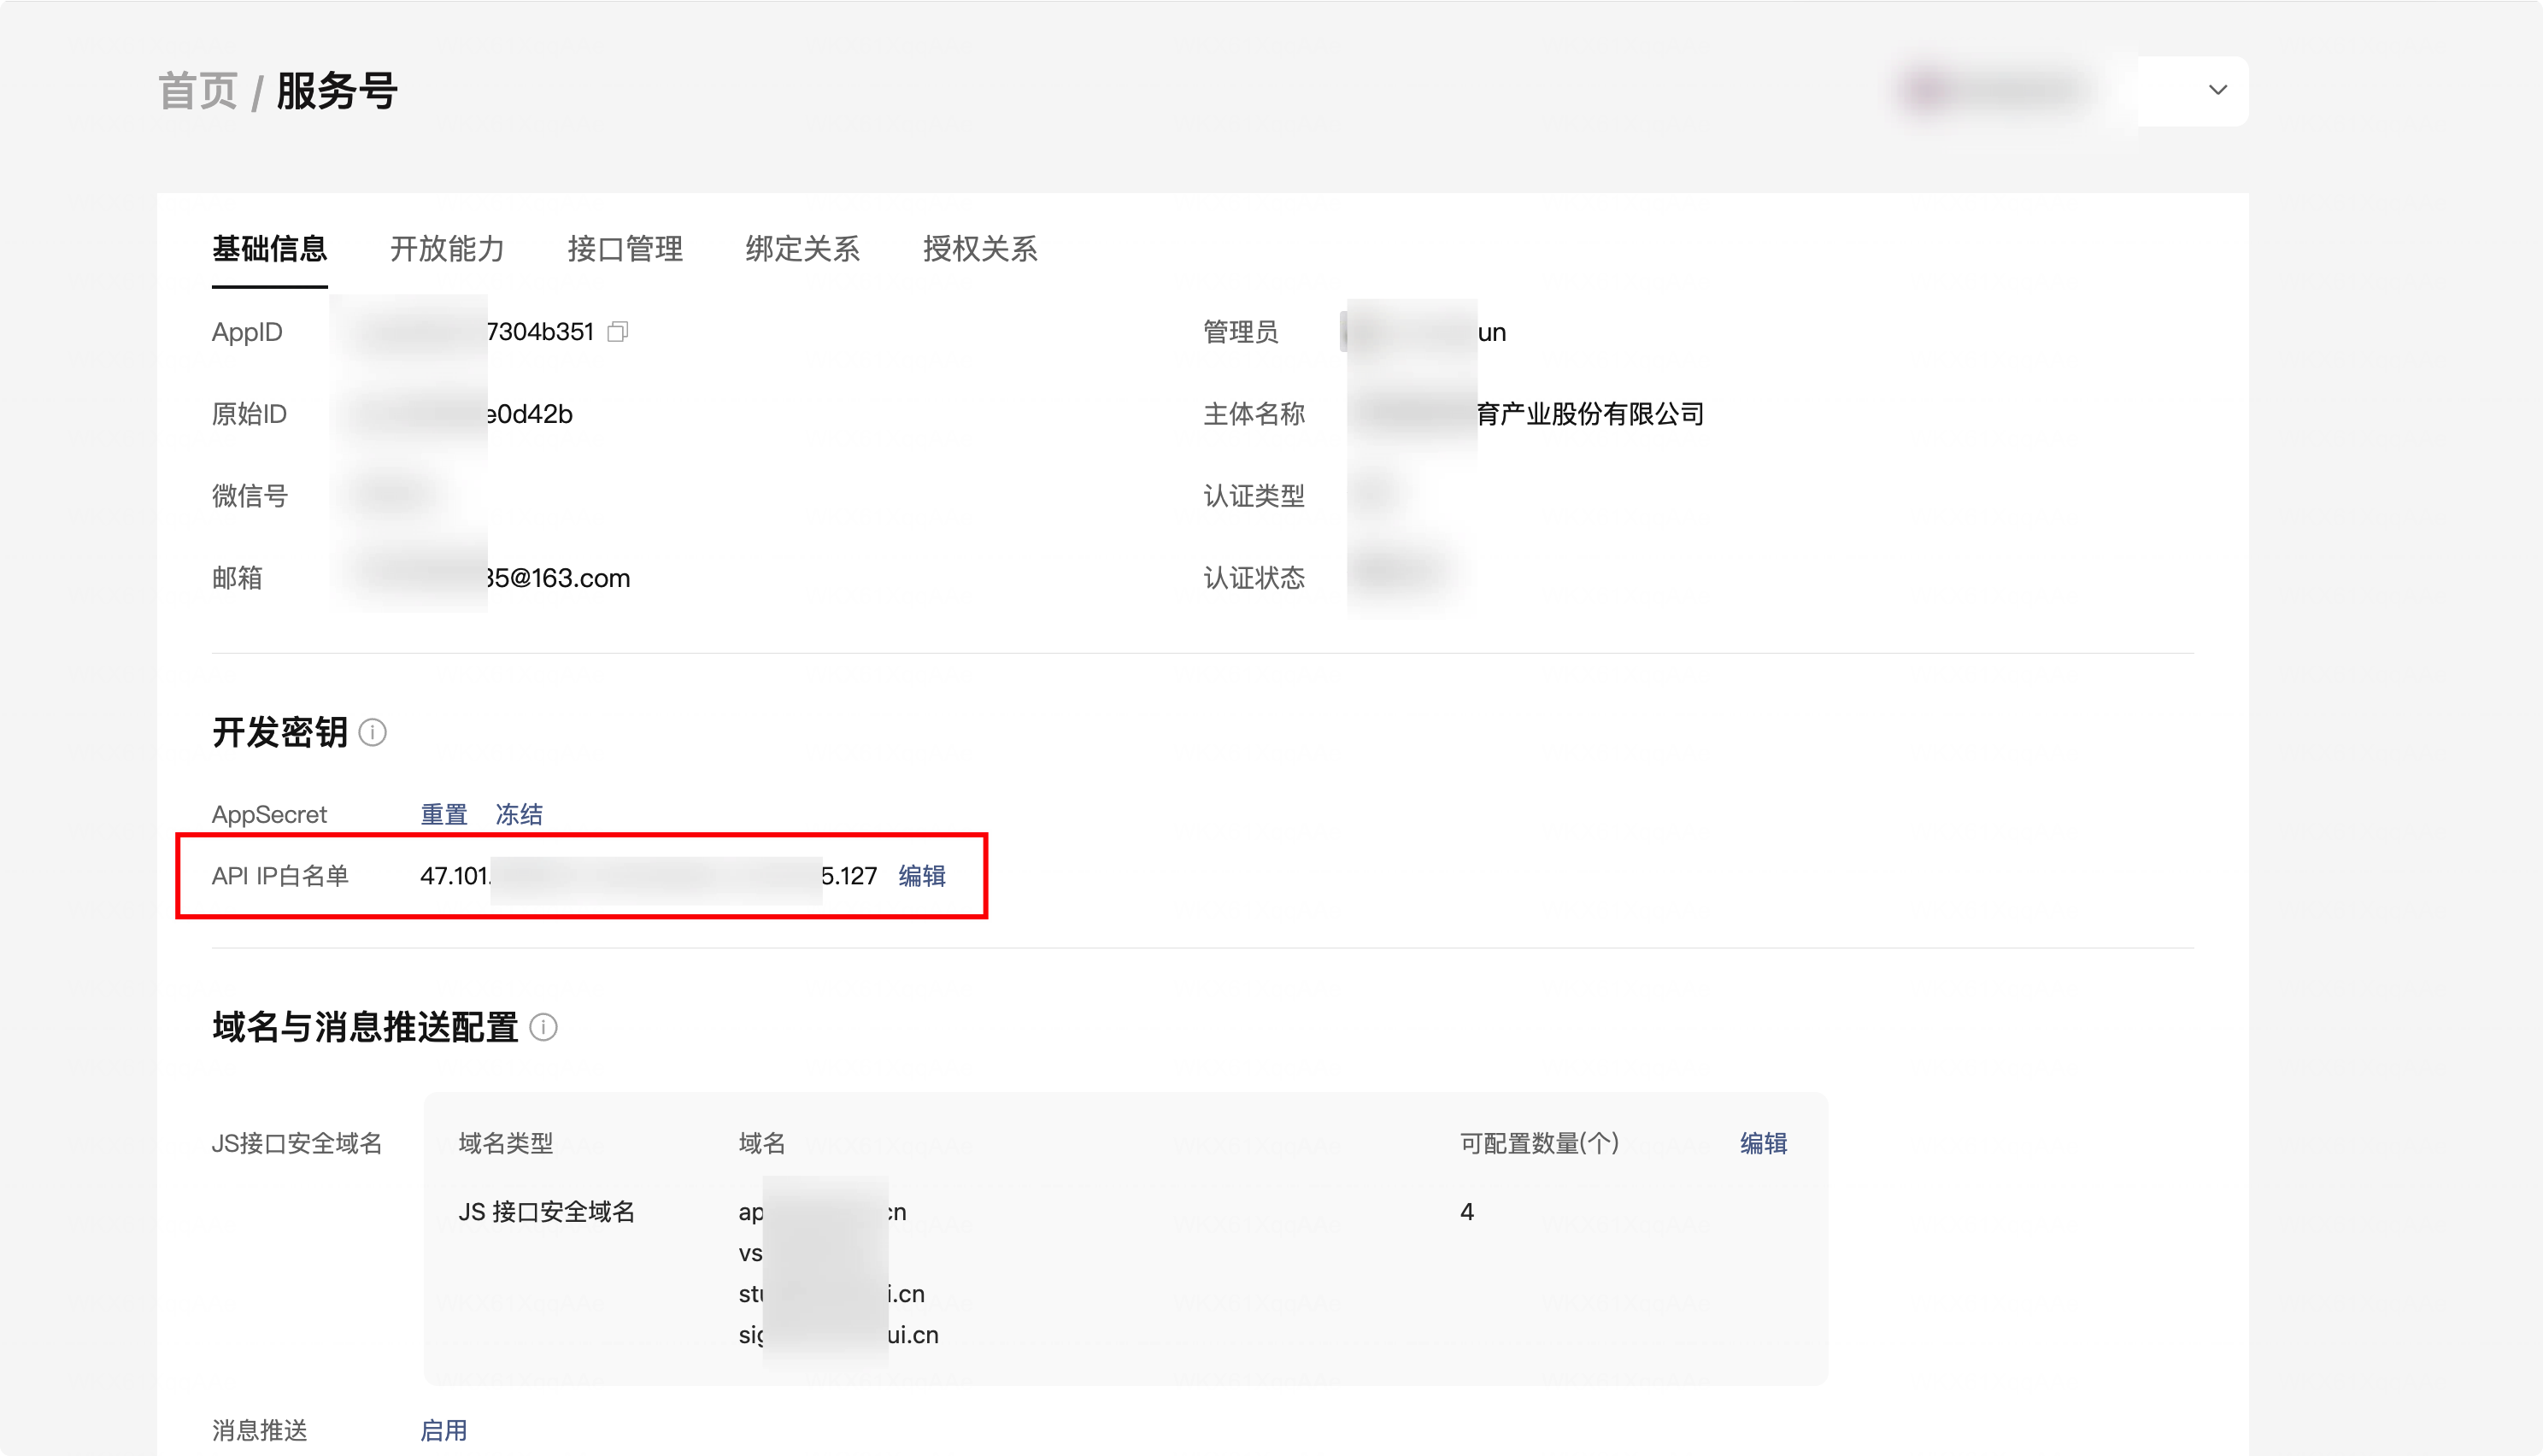Go to the 绑定关系 tab

point(803,249)
